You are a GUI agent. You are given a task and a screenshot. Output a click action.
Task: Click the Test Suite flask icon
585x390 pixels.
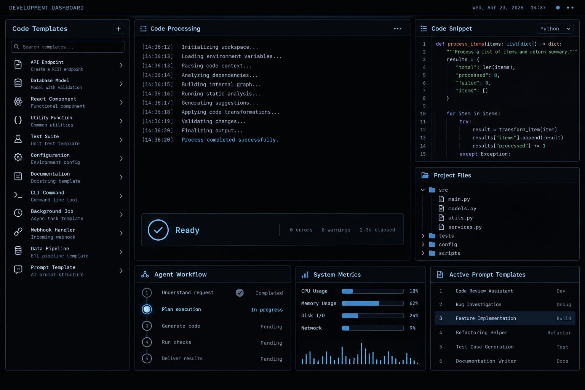[x=18, y=139]
